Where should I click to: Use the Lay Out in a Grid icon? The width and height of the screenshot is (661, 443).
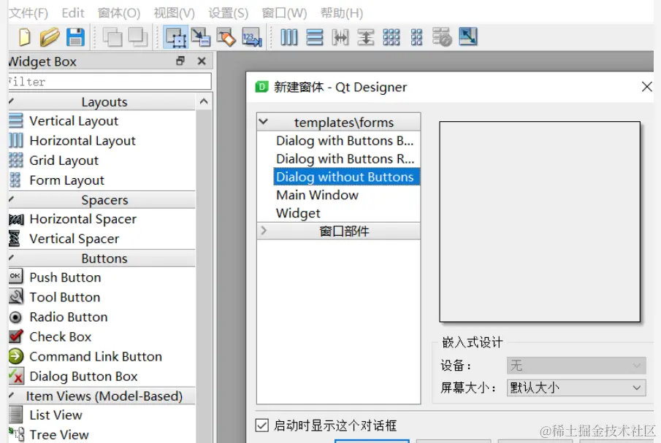click(391, 37)
